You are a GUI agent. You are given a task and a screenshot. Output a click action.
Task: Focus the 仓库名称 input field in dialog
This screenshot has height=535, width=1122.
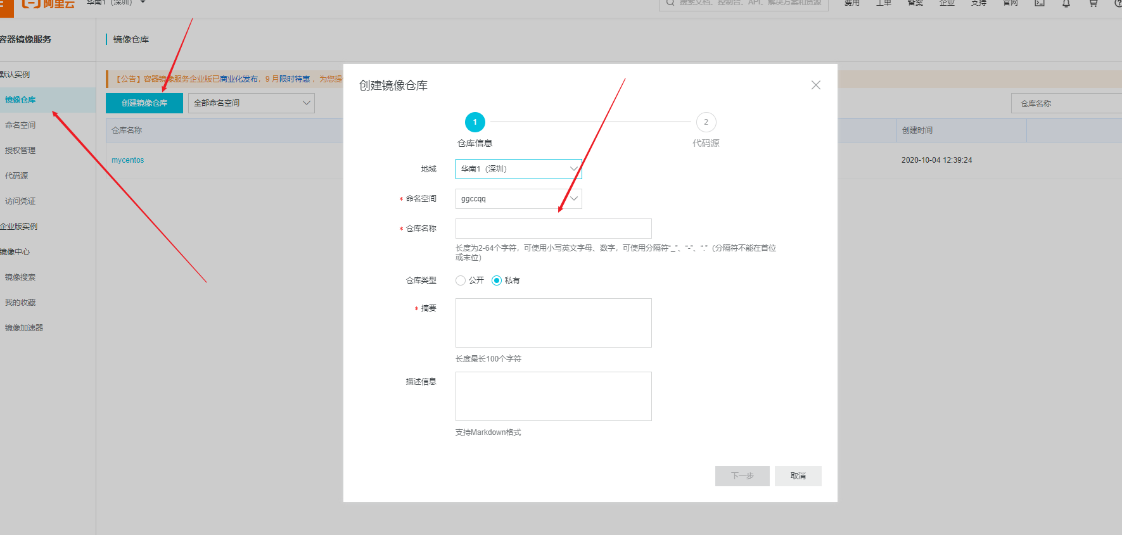point(553,229)
